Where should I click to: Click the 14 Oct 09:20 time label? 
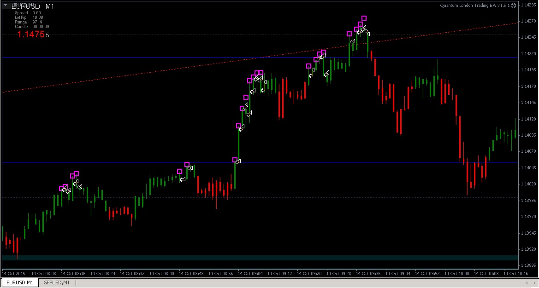point(309,274)
